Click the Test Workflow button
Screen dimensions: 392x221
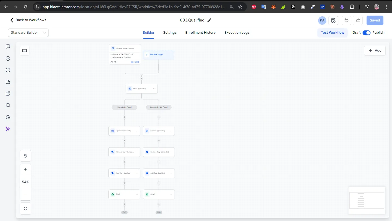(x=332, y=33)
